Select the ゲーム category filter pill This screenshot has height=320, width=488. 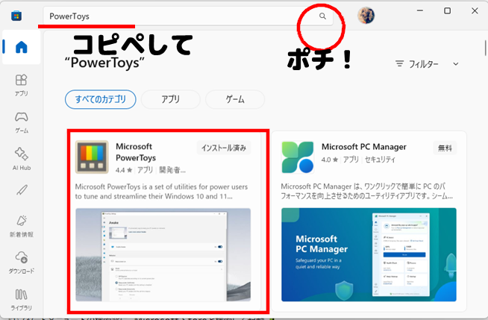(234, 98)
